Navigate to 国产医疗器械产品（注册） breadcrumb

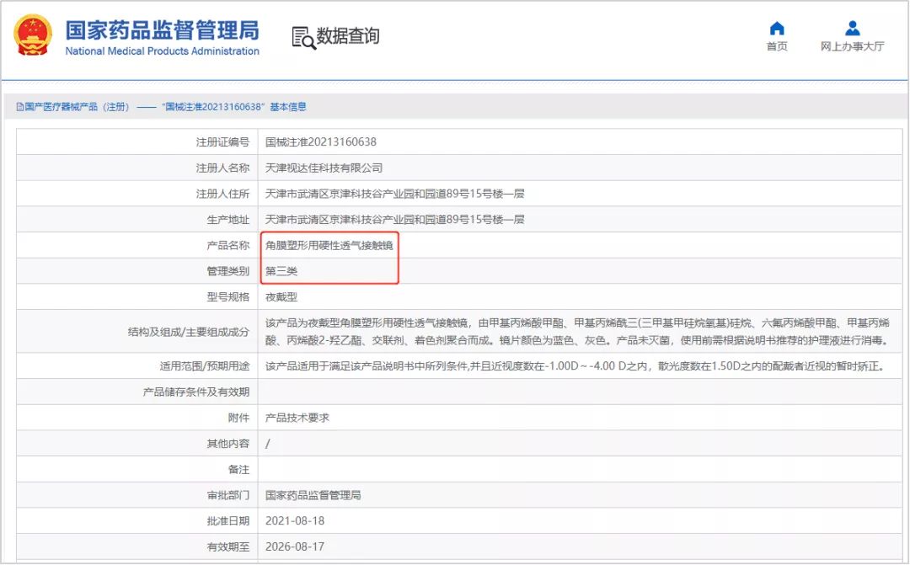pyautogui.click(x=76, y=107)
